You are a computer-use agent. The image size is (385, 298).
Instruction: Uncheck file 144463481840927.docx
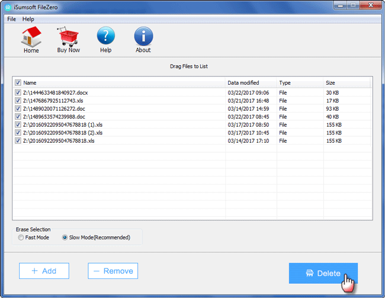18,92
